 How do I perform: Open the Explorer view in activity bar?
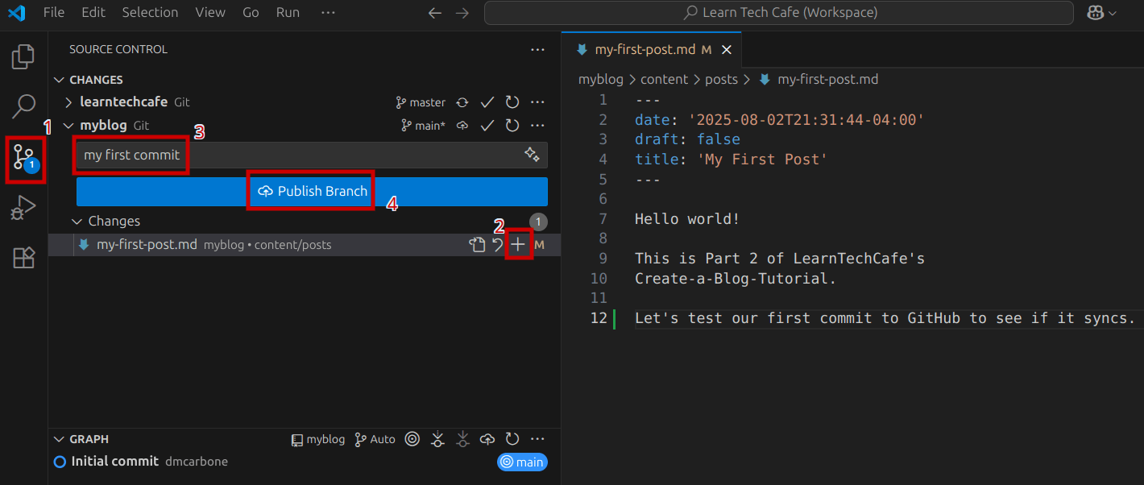tap(23, 56)
